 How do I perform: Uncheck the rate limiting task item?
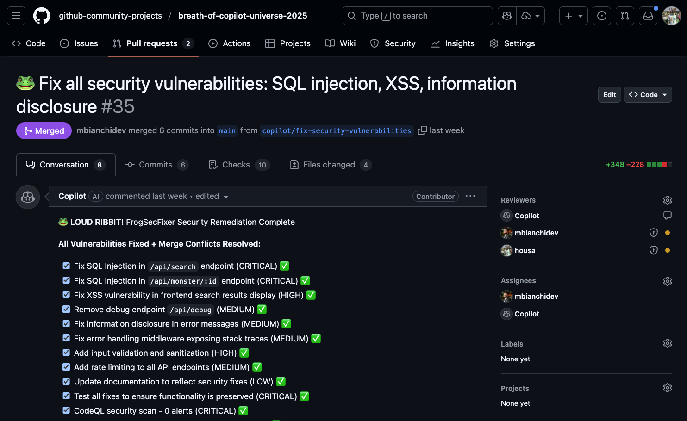click(66, 367)
